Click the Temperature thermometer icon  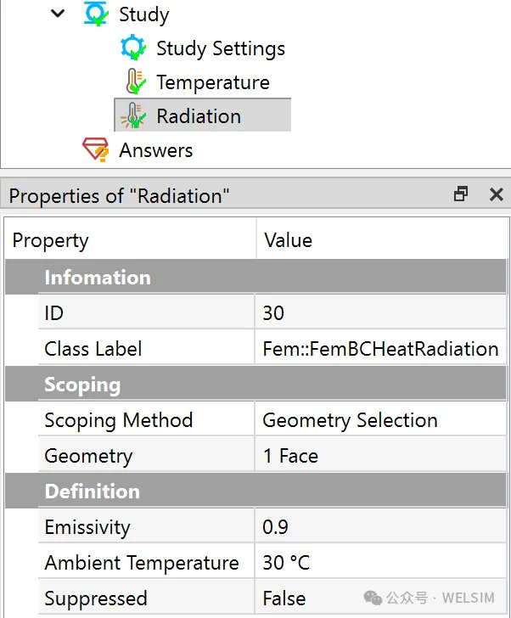click(x=133, y=82)
